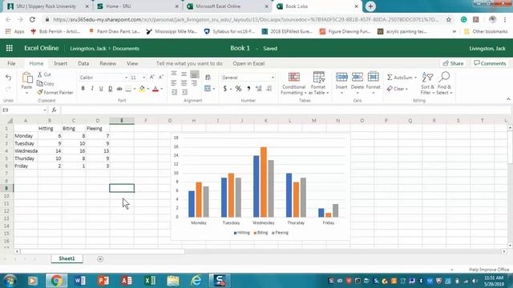Click the Format cells icon
513x288 pixels.
tap(373, 77)
